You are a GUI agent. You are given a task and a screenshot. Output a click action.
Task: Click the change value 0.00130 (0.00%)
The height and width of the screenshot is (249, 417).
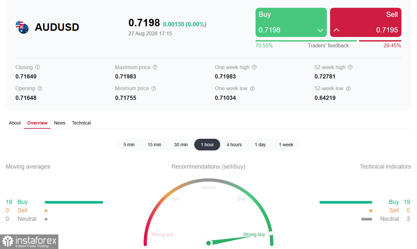[185, 24]
